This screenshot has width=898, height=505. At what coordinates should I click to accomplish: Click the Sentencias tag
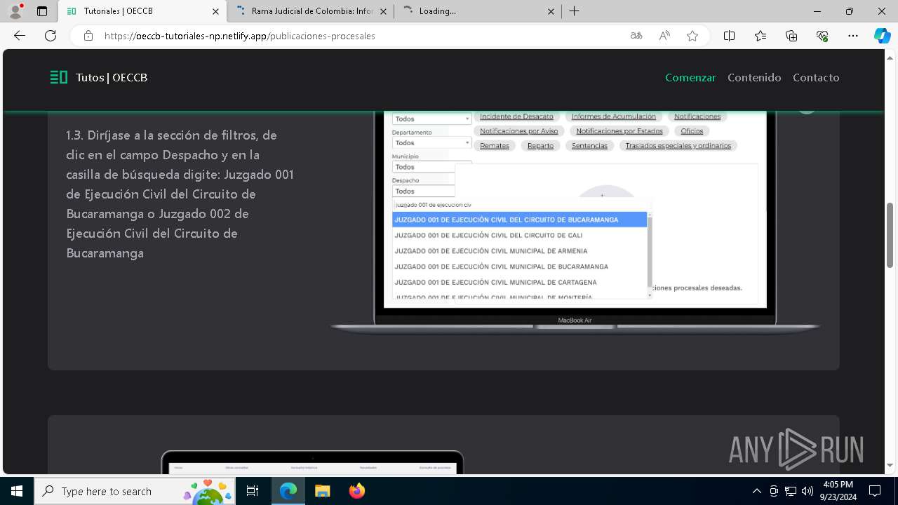point(589,146)
